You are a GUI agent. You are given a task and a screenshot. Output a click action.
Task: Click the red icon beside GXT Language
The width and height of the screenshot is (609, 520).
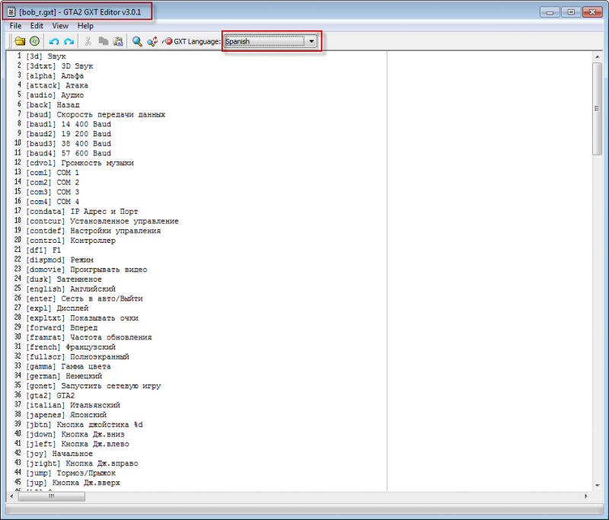point(167,41)
